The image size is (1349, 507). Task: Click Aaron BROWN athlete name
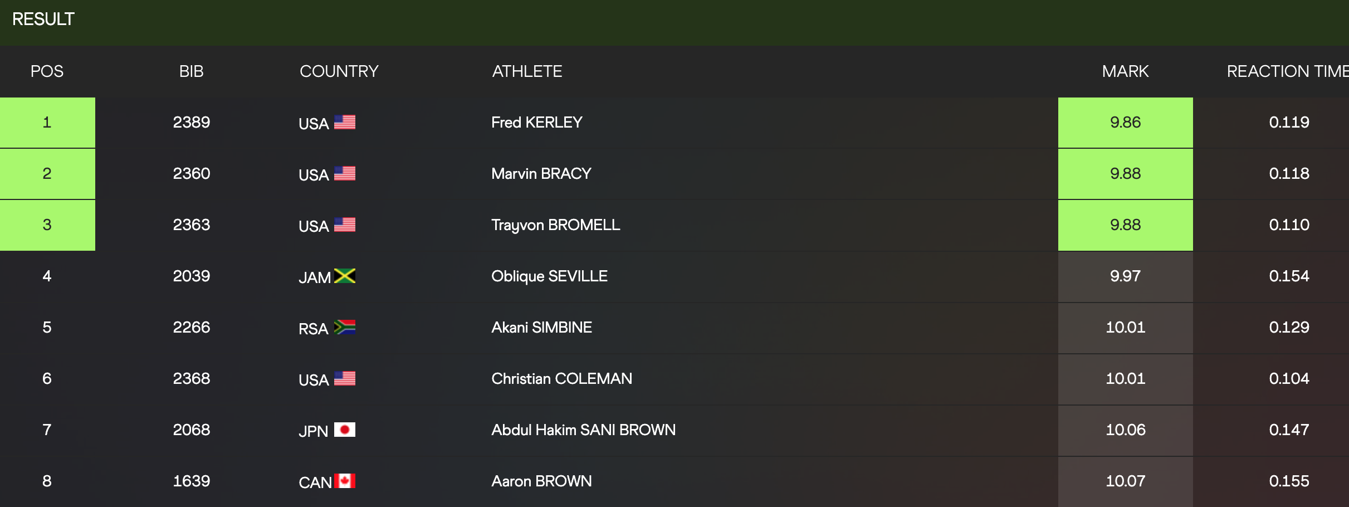tap(541, 481)
